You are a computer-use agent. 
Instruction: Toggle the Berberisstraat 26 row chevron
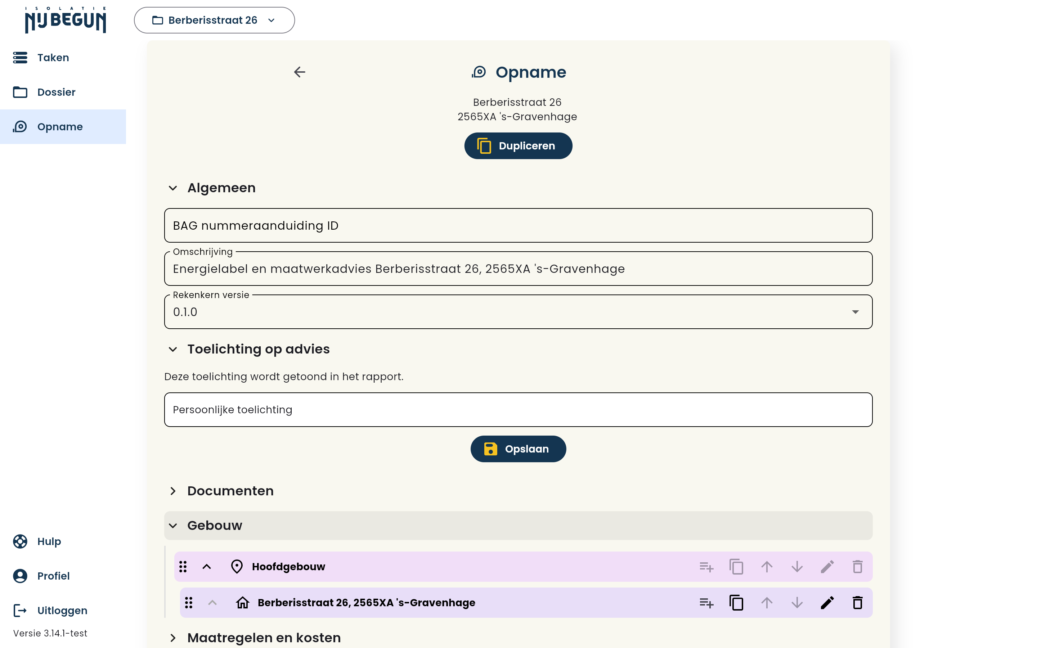[x=212, y=603]
